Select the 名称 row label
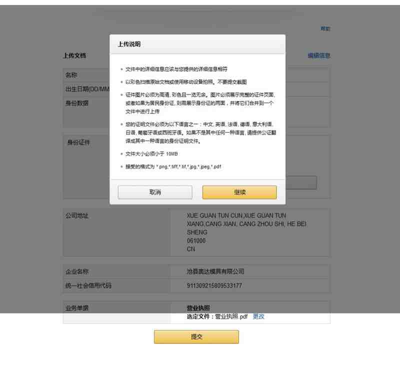 tap(71, 75)
